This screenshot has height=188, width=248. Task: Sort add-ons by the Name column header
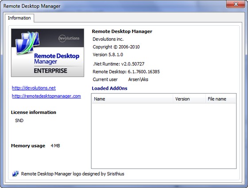pyautogui.click(x=132, y=99)
